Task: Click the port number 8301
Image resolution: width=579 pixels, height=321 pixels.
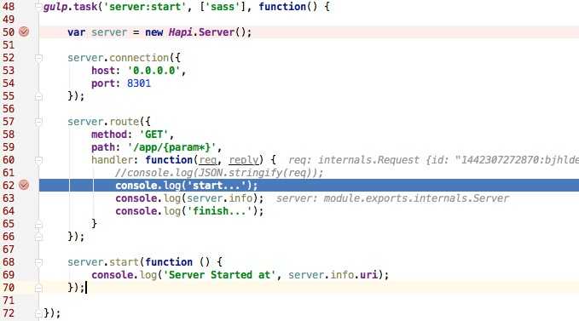Action: click(x=139, y=83)
